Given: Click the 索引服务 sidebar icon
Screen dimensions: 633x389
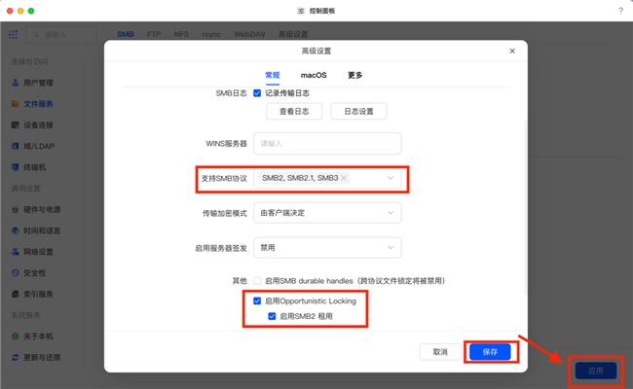Looking at the screenshot, I should coord(16,294).
